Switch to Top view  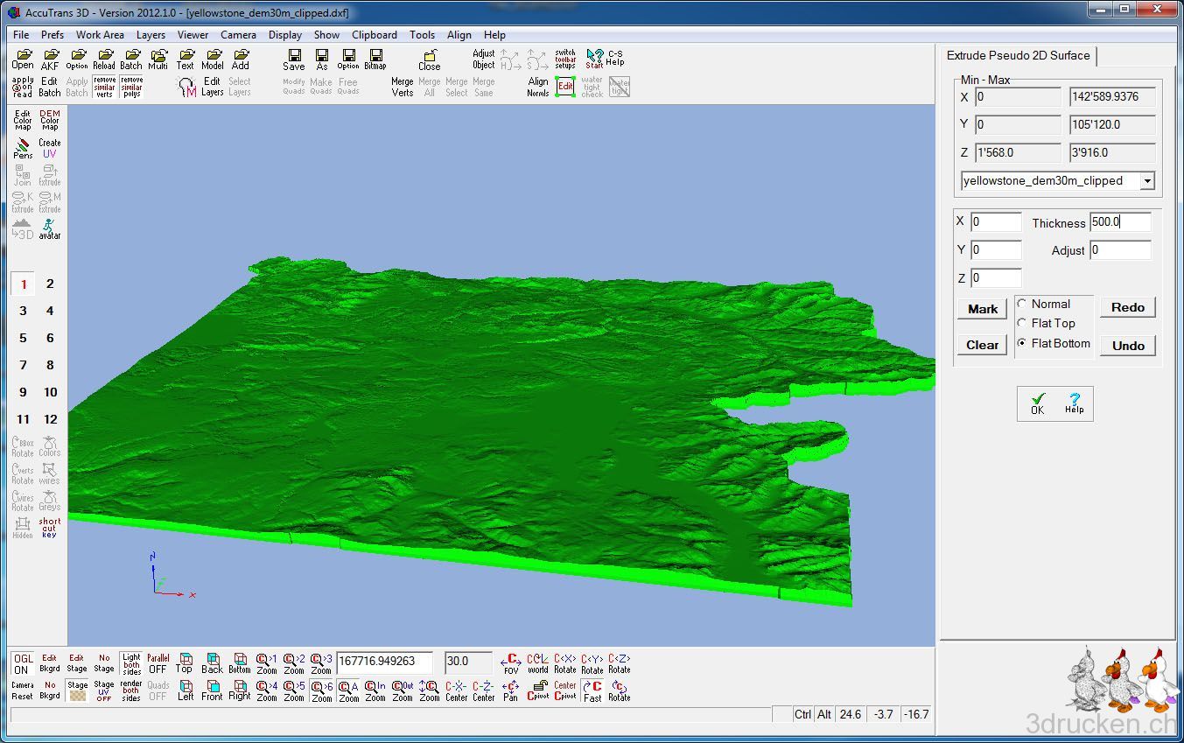(x=185, y=662)
